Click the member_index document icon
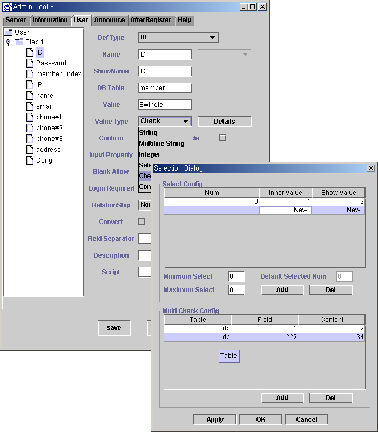The width and height of the screenshot is (378, 432). click(x=30, y=74)
